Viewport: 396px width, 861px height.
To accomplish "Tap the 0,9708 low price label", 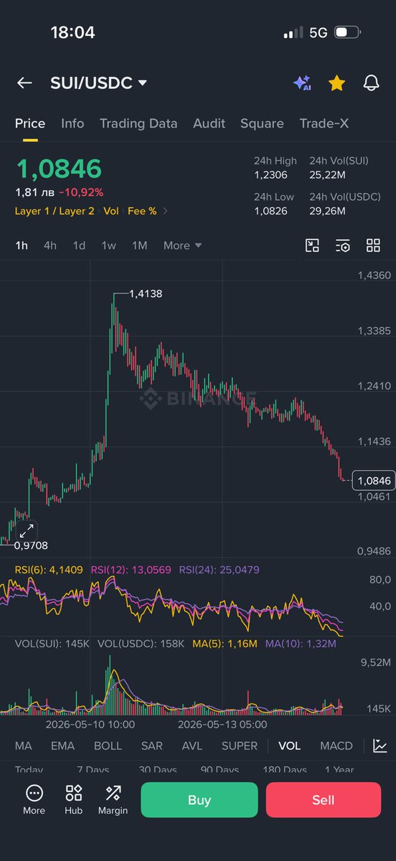I will (32, 545).
